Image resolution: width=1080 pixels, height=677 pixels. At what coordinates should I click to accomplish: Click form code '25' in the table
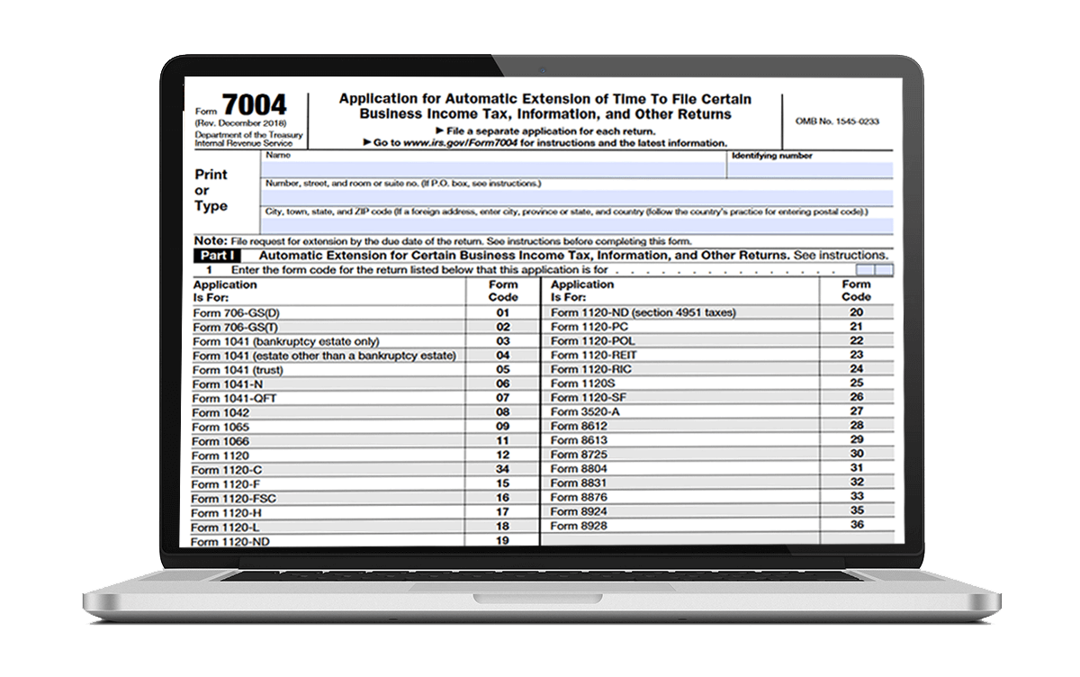pyautogui.click(x=857, y=384)
